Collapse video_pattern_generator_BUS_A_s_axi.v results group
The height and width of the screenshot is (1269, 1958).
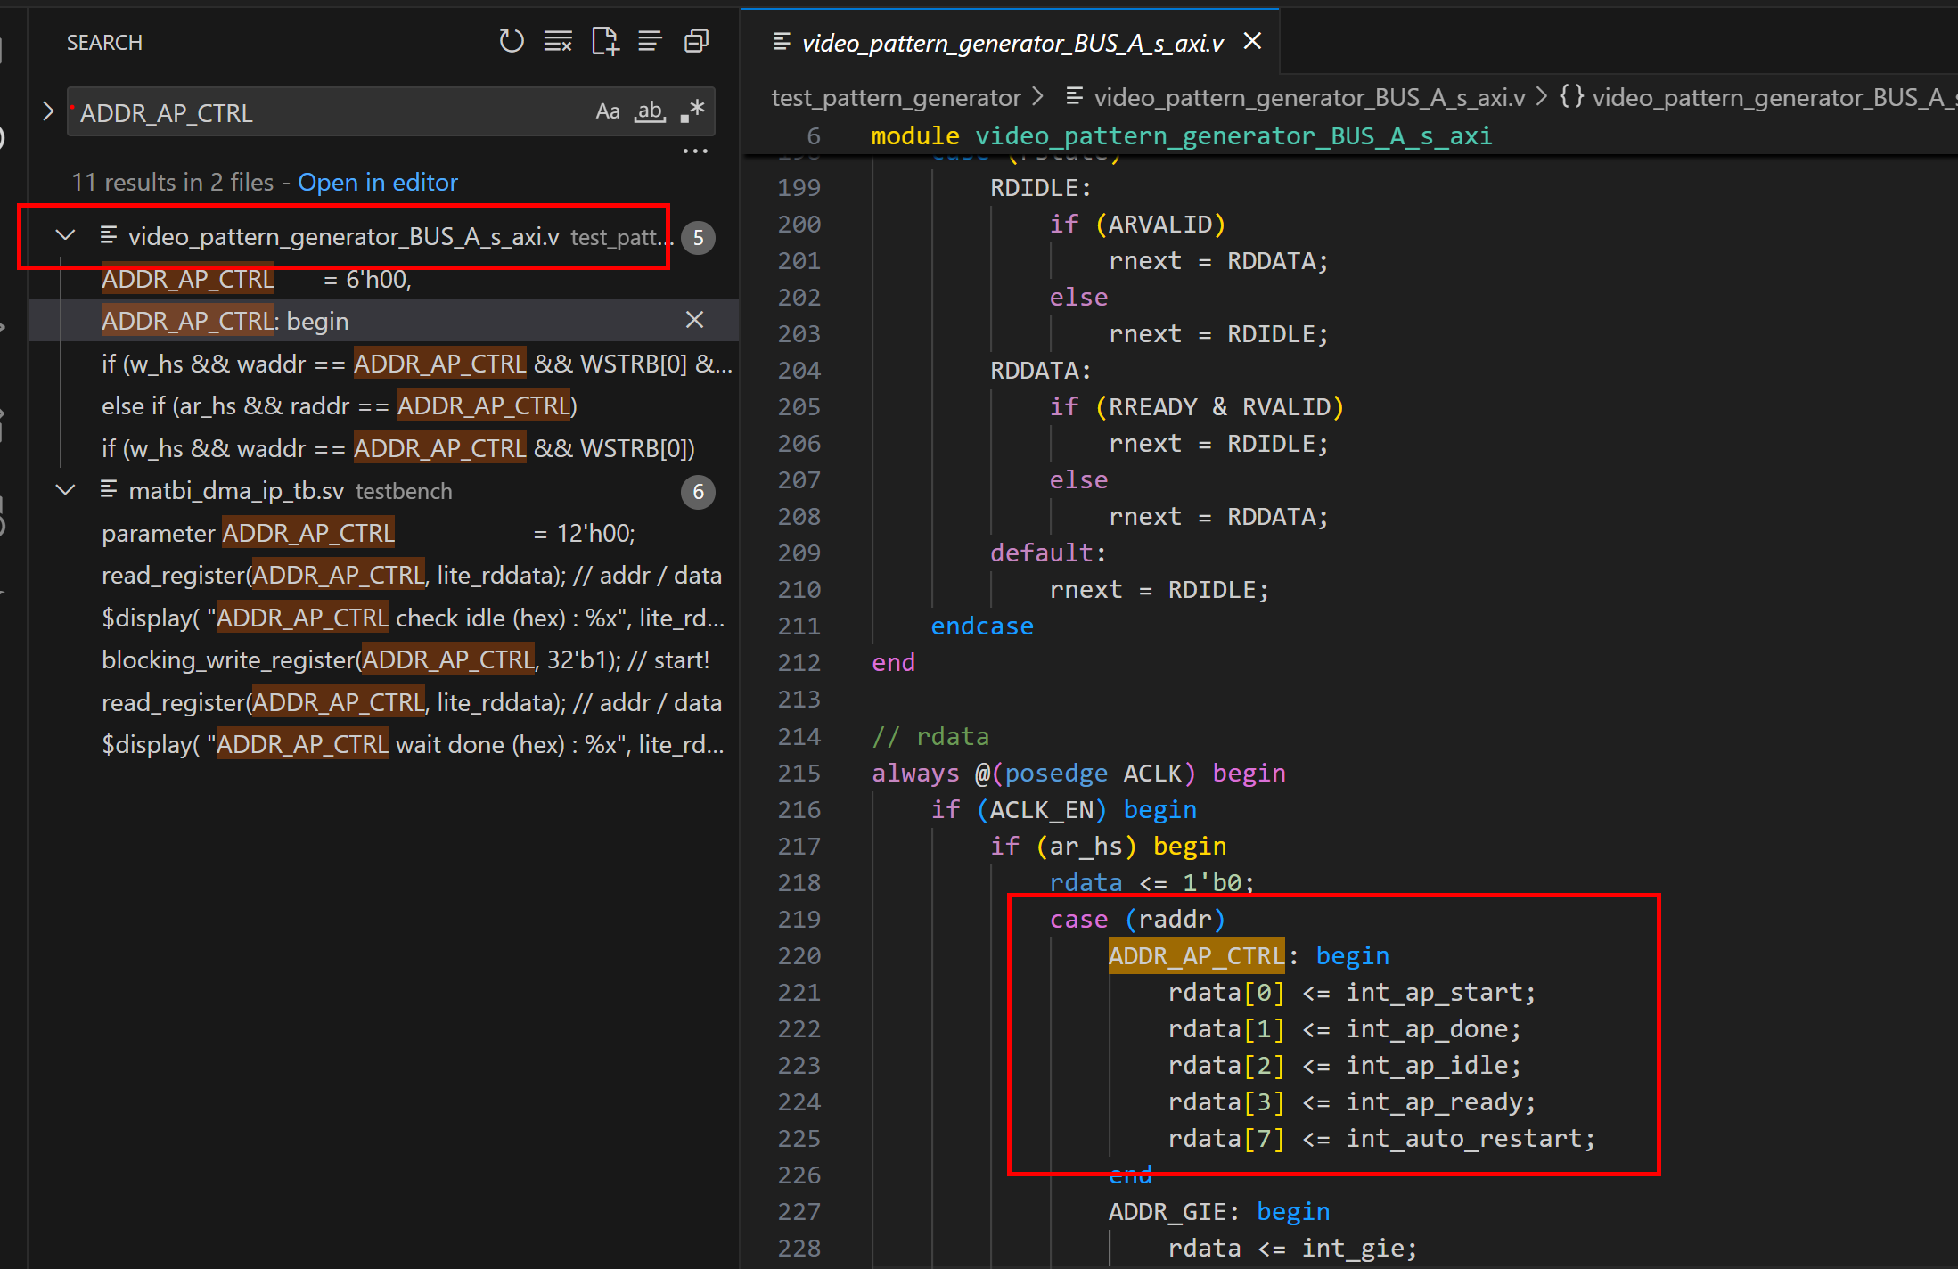click(x=65, y=236)
